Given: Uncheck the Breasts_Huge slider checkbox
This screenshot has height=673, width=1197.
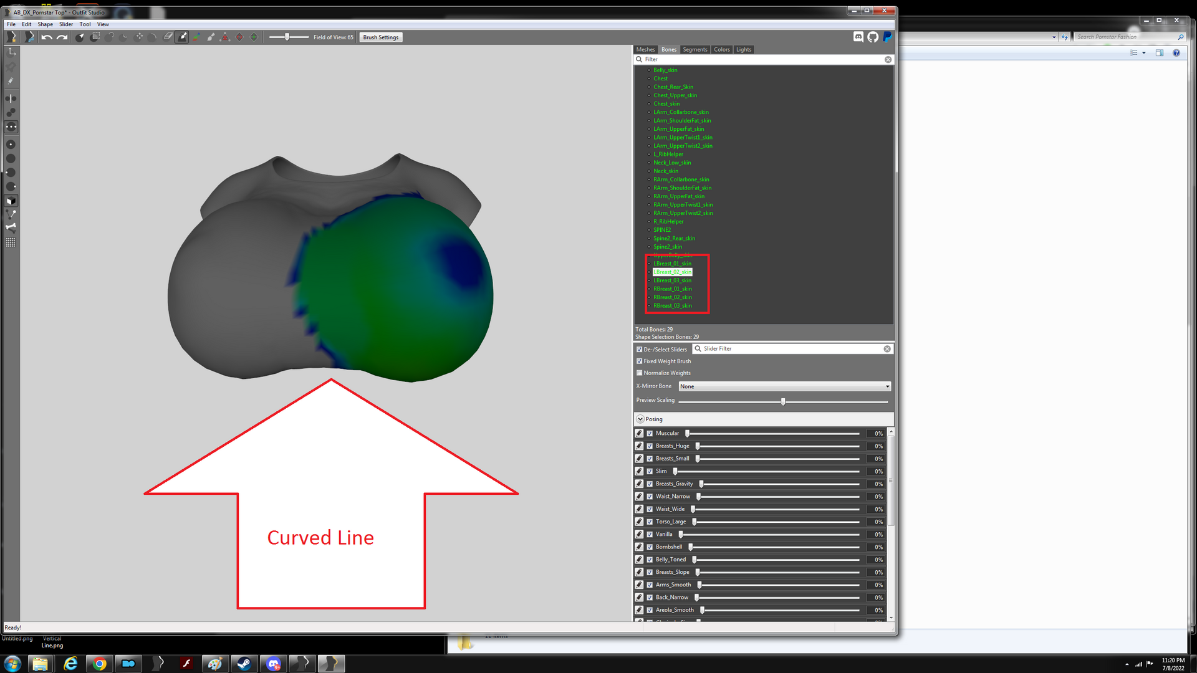Looking at the screenshot, I should point(650,446).
